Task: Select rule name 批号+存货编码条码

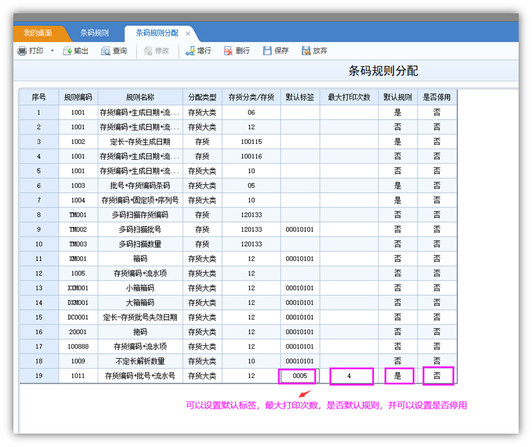Action: [x=140, y=185]
